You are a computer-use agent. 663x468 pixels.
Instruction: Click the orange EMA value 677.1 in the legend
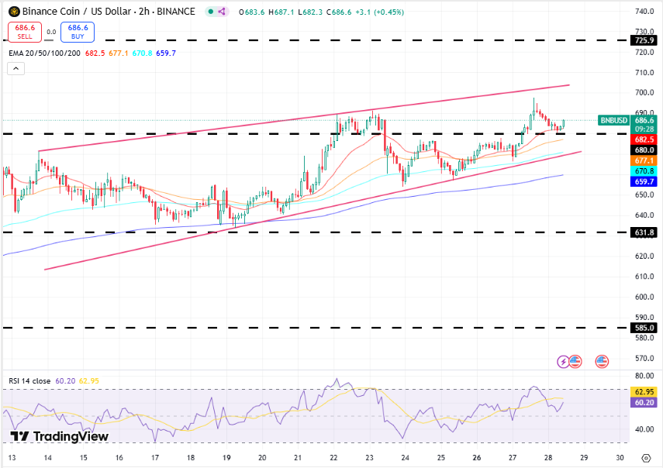pyautogui.click(x=119, y=53)
